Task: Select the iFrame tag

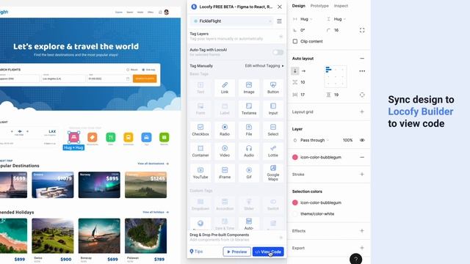Action: click(225, 173)
